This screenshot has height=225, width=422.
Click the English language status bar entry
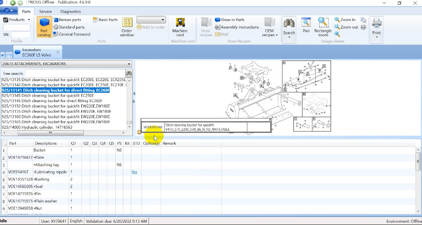(76, 221)
